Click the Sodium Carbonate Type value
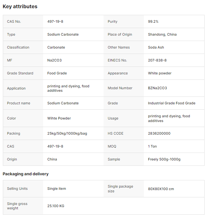 pyautogui.click(x=63, y=34)
